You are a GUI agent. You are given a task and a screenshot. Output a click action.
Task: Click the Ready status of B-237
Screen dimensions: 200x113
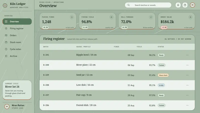point(161,95)
